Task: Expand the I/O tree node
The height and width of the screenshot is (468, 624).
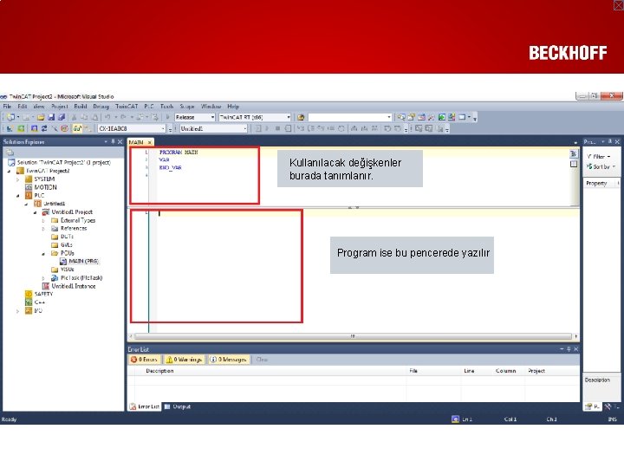Action: pyautogui.click(x=17, y=311)
